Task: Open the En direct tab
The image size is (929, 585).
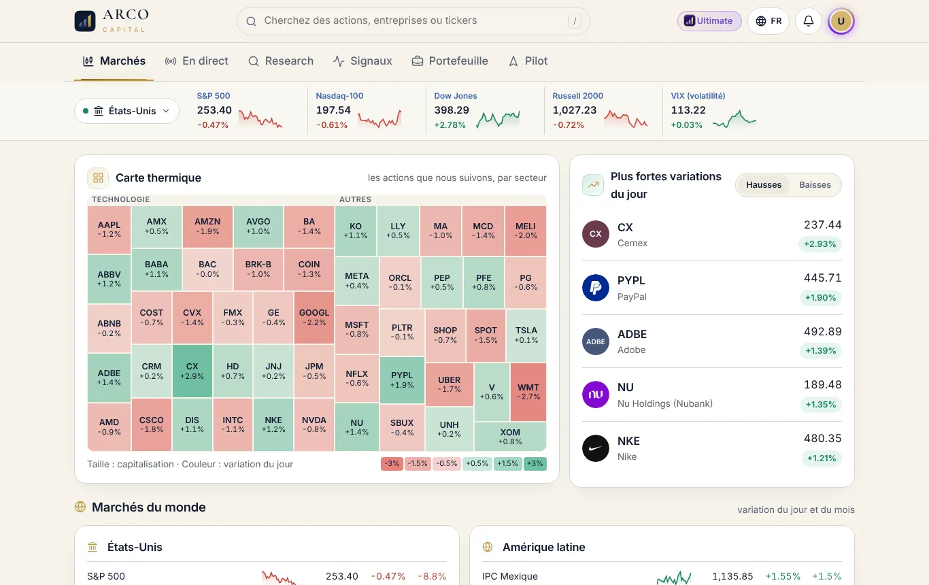Action: coord(197,61)
